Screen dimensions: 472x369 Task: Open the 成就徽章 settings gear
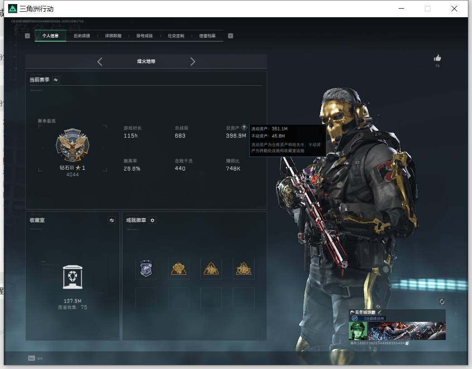[x=152, y=220]
